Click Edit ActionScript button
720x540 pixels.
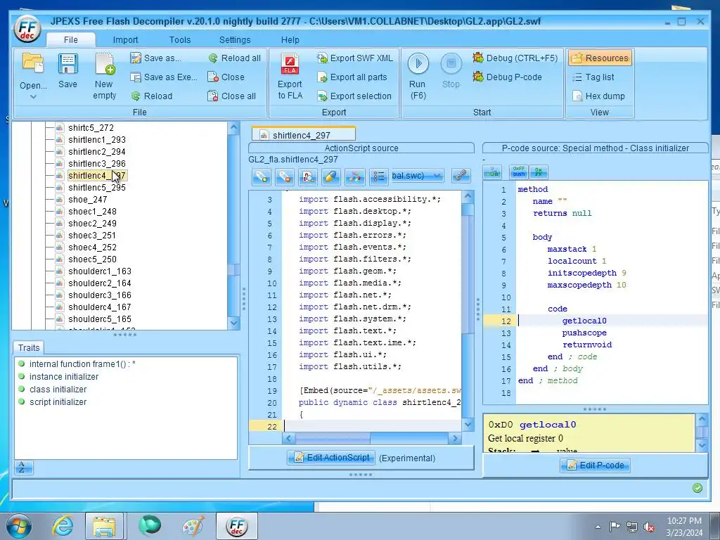[332, 457]
